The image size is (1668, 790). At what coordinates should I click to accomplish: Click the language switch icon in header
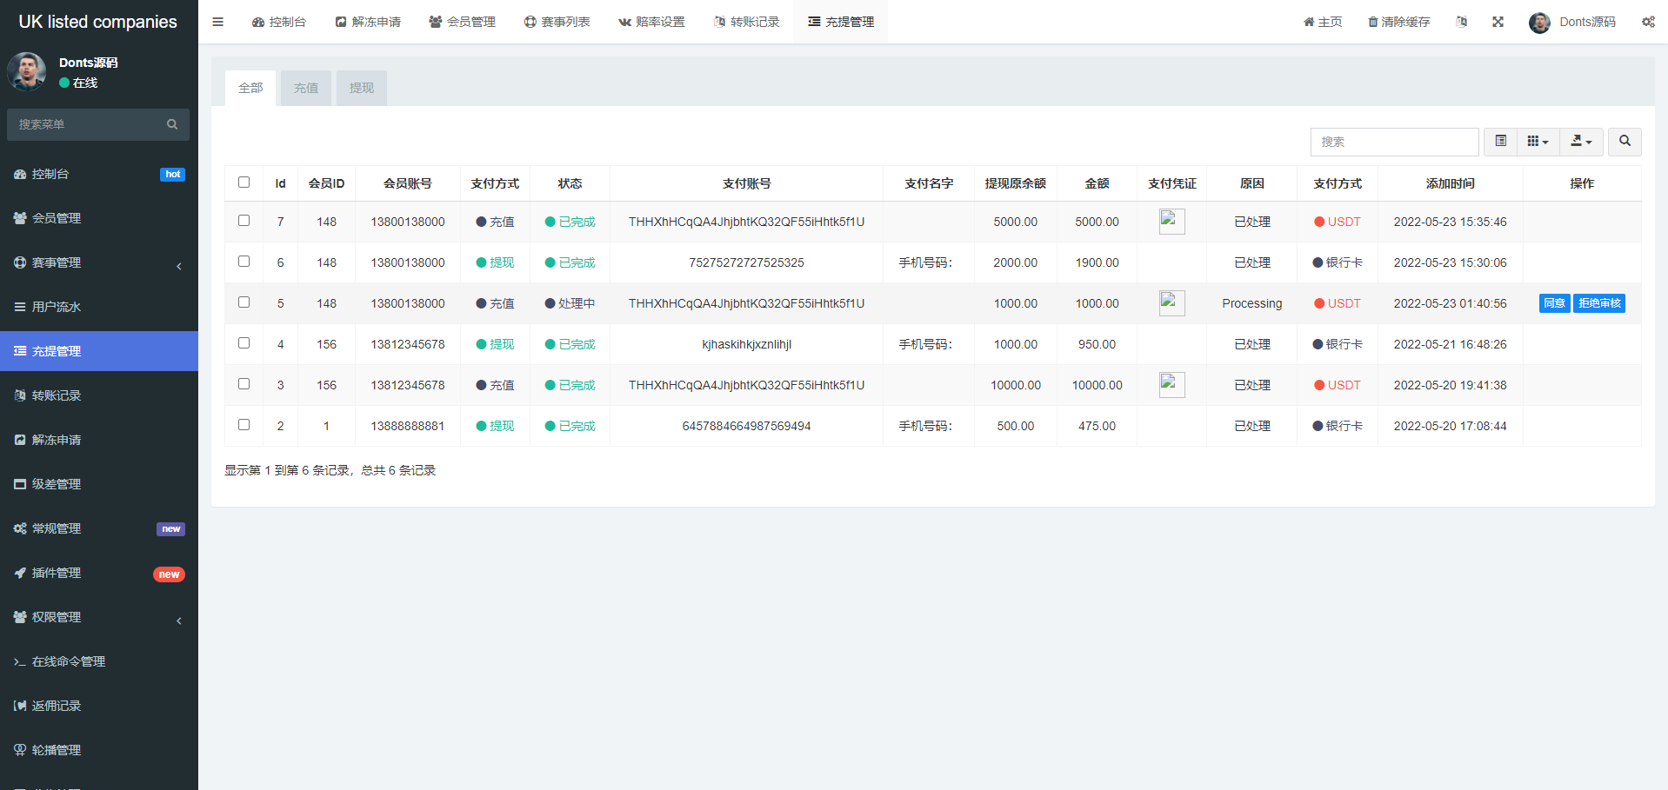point(1461,22)
